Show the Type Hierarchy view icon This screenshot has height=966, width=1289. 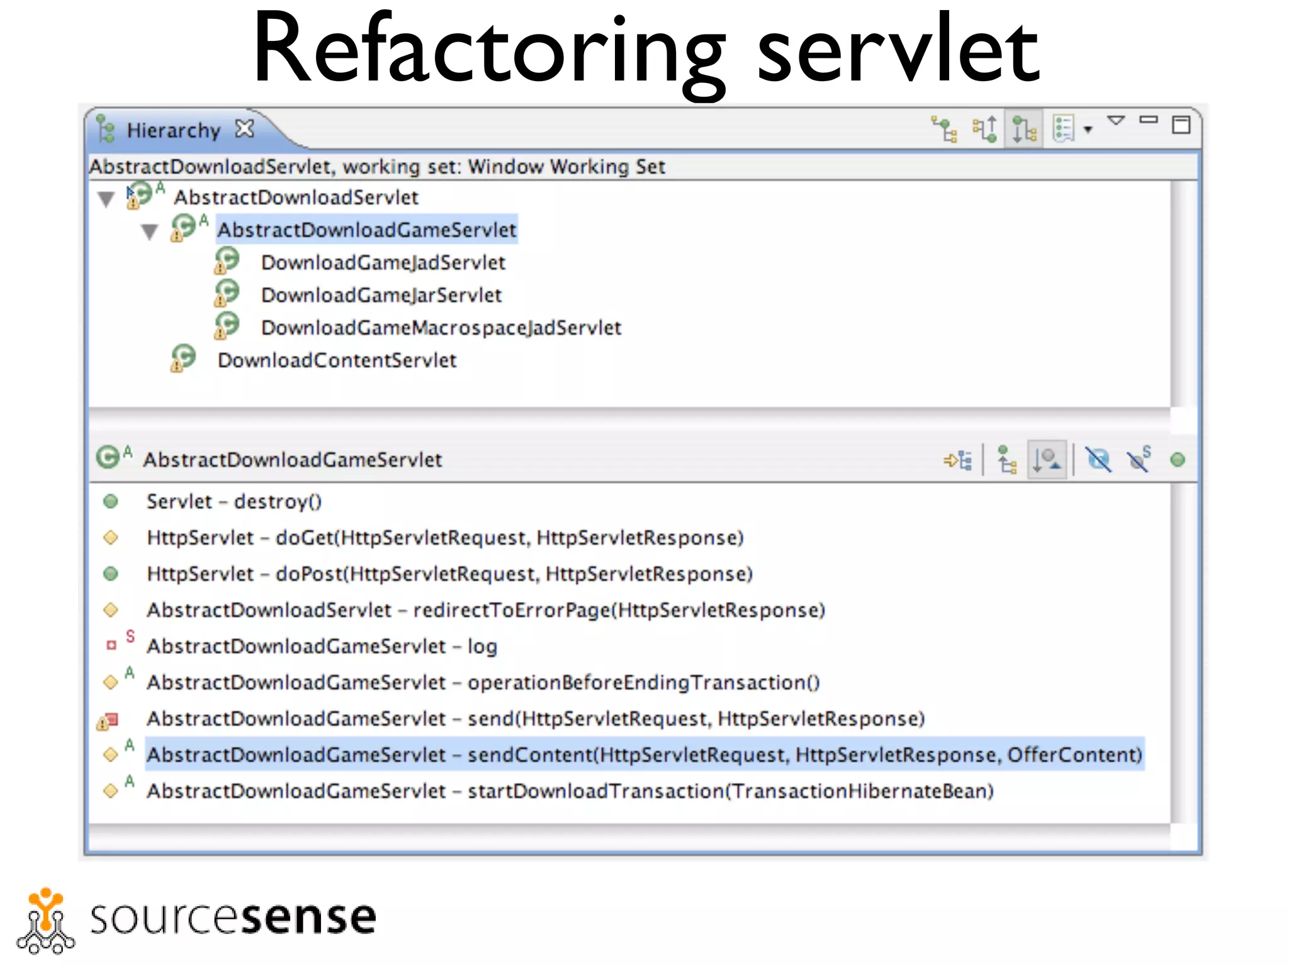tap(945, 129)
